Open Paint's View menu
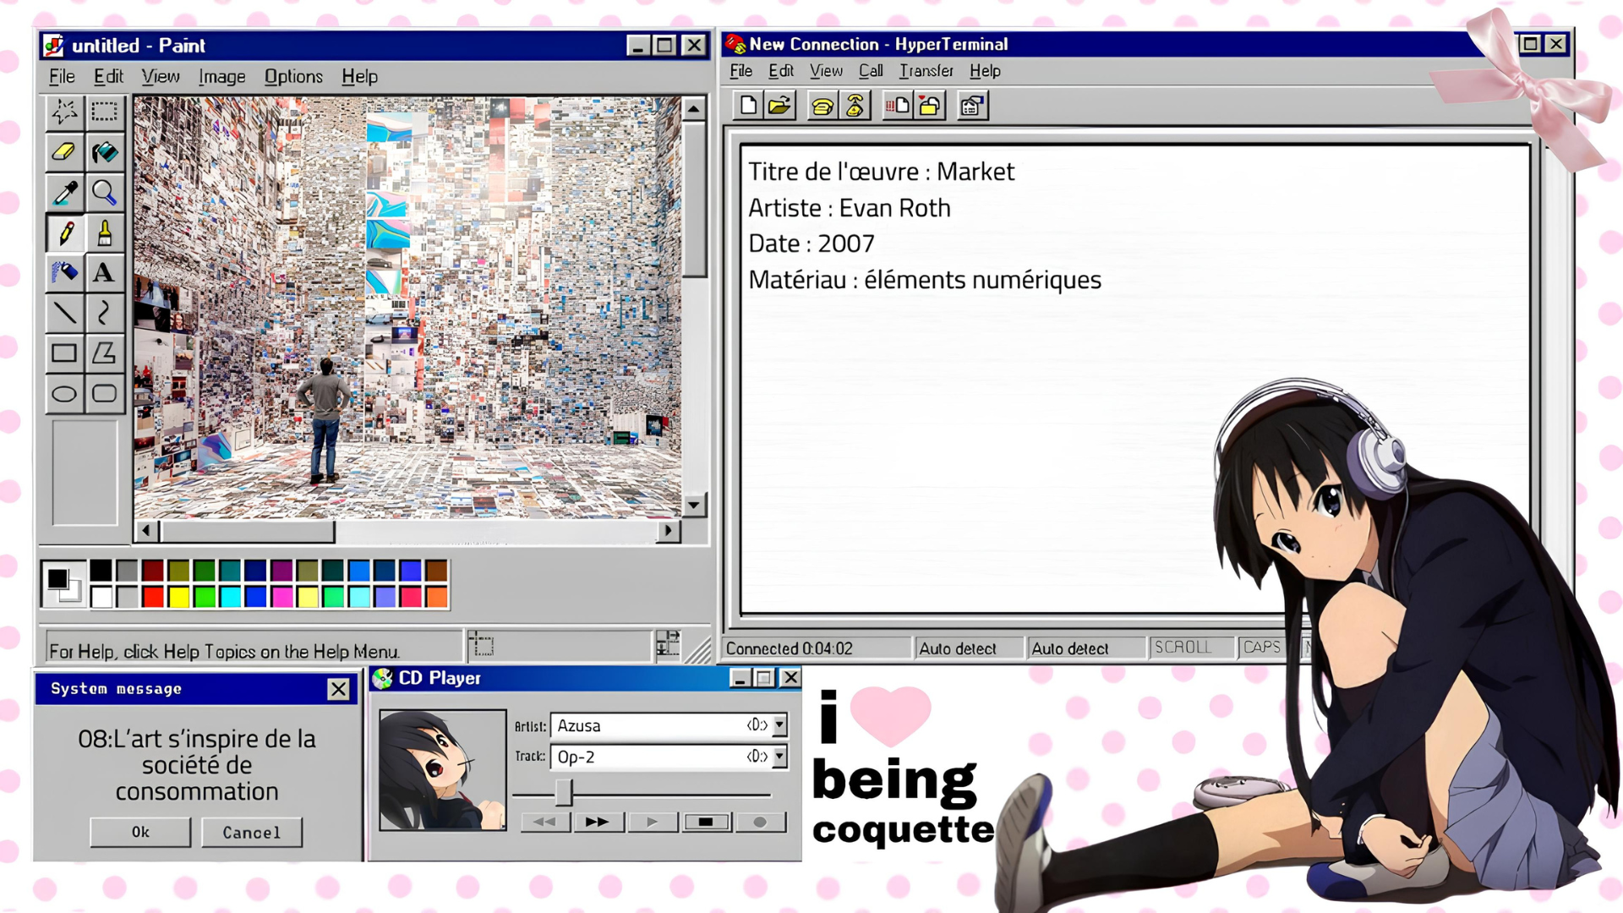 coord(161,76)
